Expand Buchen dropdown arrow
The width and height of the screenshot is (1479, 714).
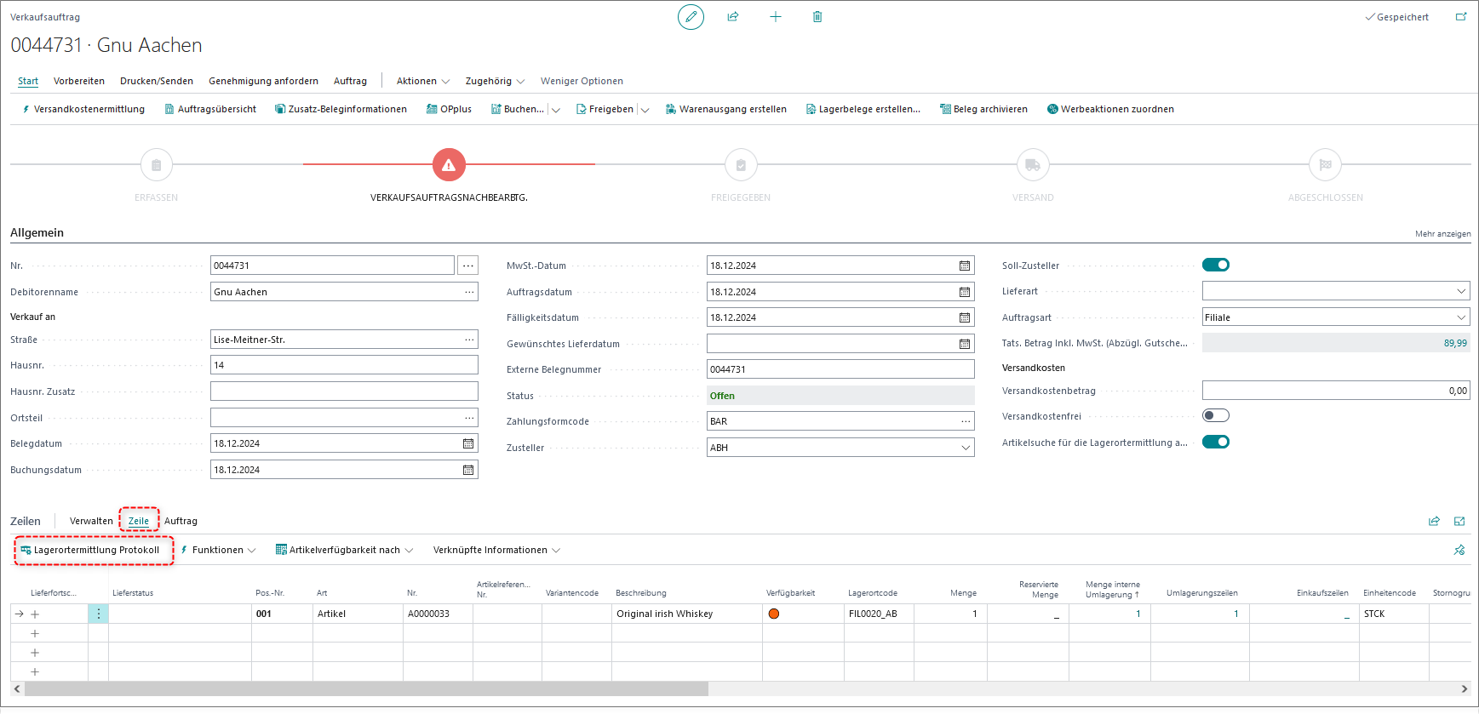pyautogui.click(x=556, y=110)
